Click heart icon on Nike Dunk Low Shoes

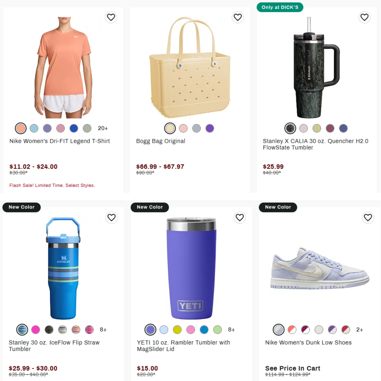368,217
